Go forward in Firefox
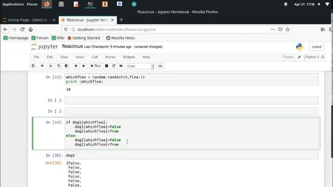Image resolution: width=333 pixels, height=187 pixels. pos(14,30)
